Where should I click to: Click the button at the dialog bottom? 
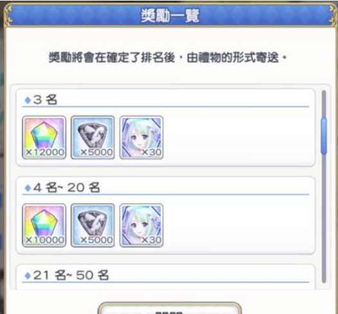170,308
